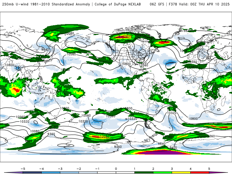Click the blue -4 to -3 colorbar segment
The image size is (232, 174).
(x=51, y=173)
